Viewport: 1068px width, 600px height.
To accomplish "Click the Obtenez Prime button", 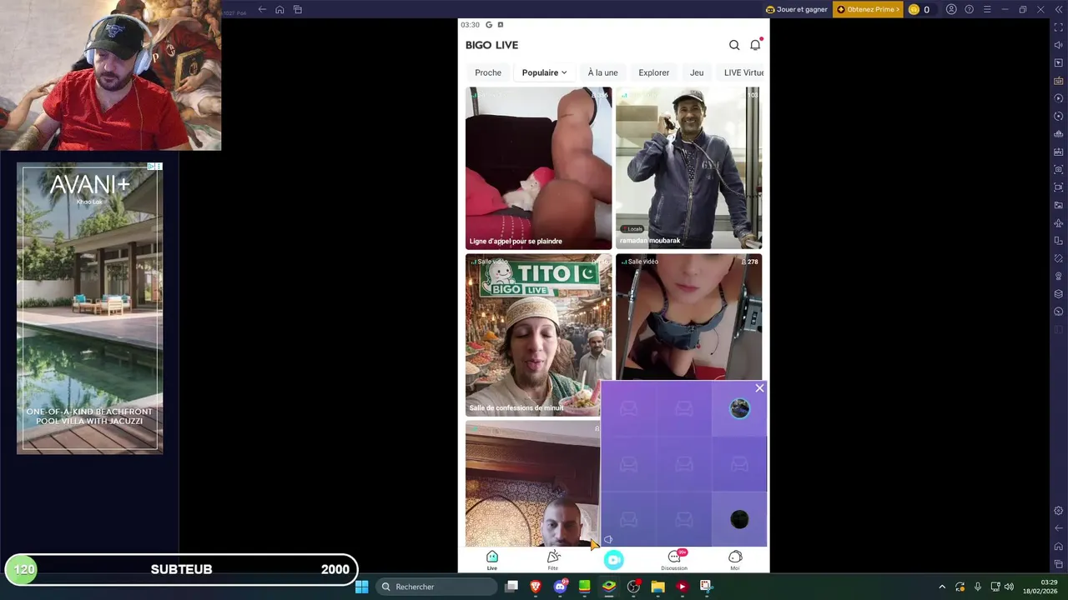I will tap(868, 9).
